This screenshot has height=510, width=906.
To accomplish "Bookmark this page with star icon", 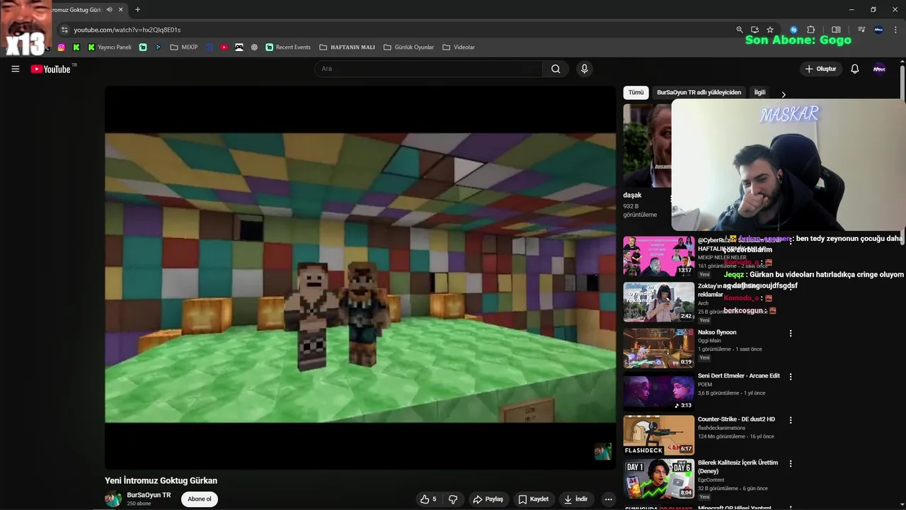I will [x=770, y=30].
